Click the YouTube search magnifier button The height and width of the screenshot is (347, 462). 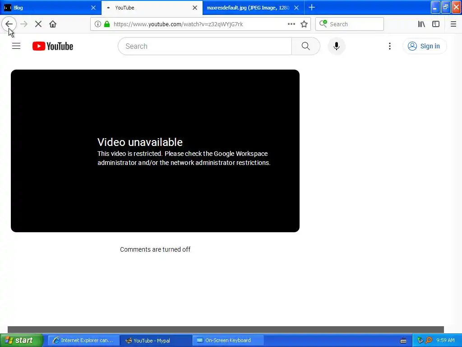305,46
